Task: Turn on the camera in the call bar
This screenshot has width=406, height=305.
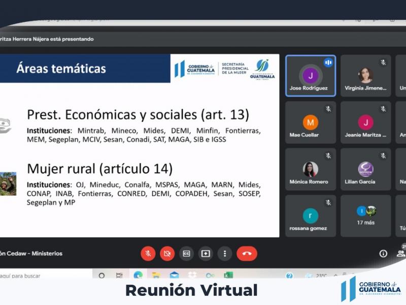Action: (x=167, y=253)
